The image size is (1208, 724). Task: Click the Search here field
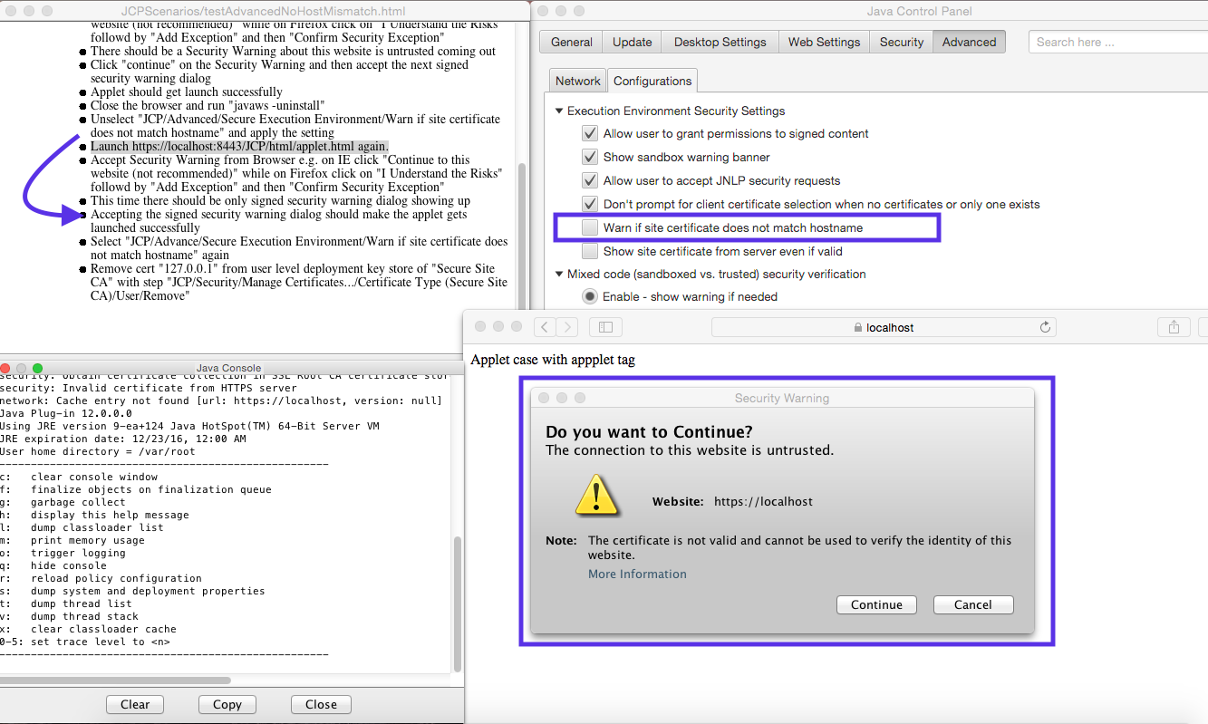click(1115, 42)
